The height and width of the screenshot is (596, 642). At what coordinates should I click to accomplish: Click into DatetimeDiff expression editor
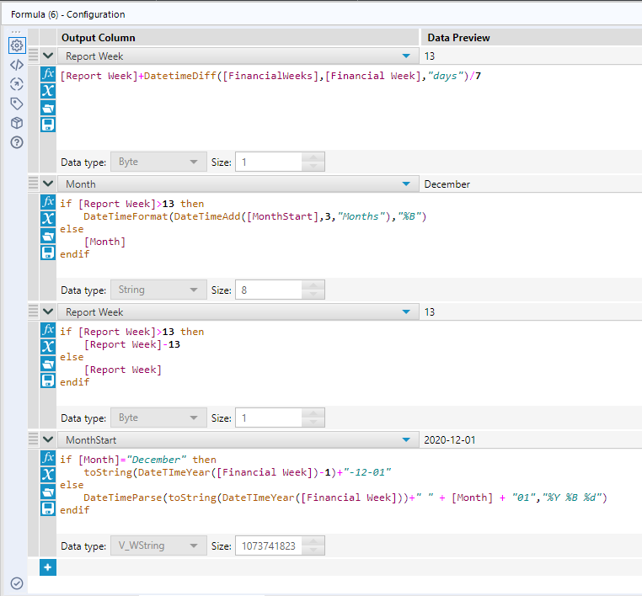click(270, 76)
